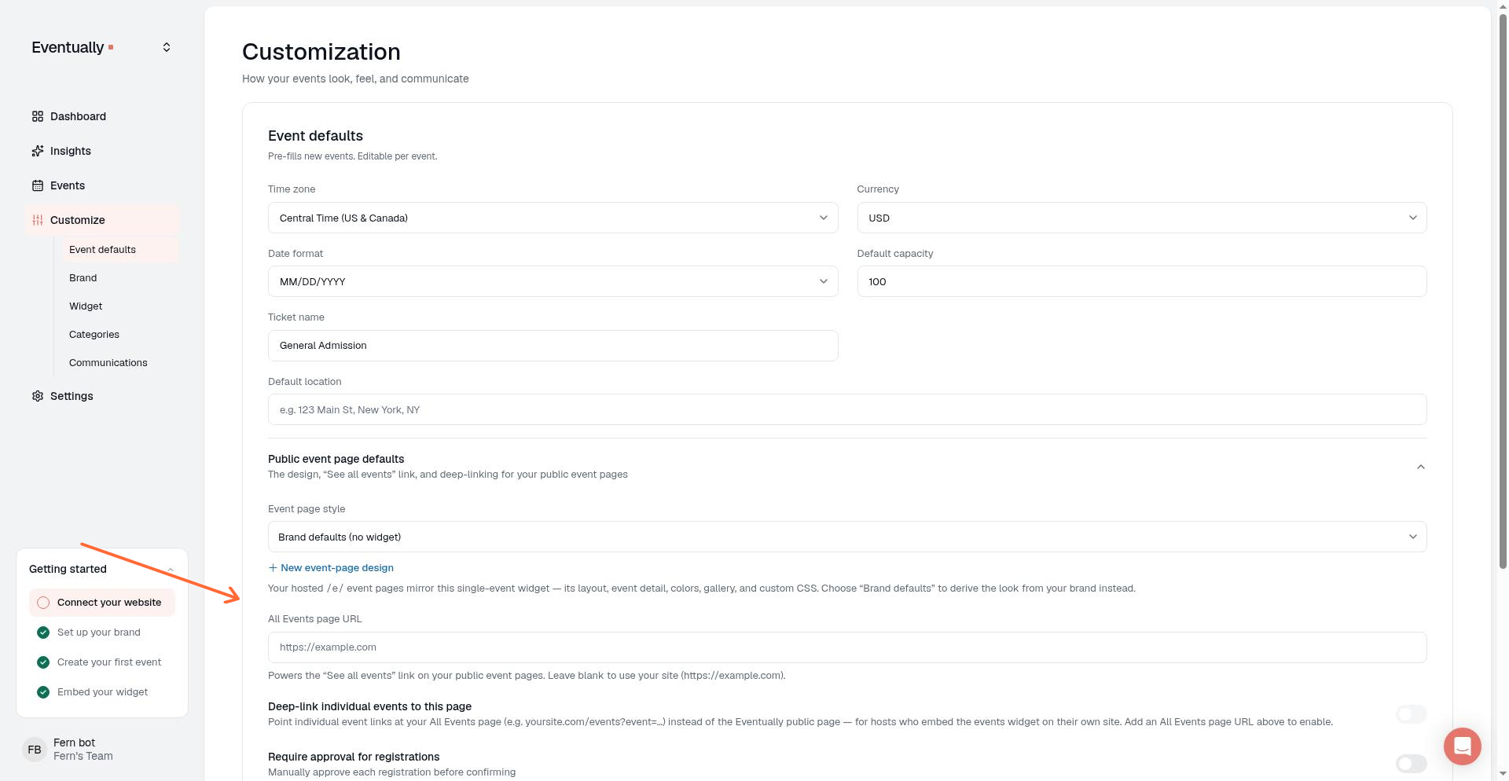Click the Ticket name field
This screenshot has height=781, width=1509.
coord(553,346)
